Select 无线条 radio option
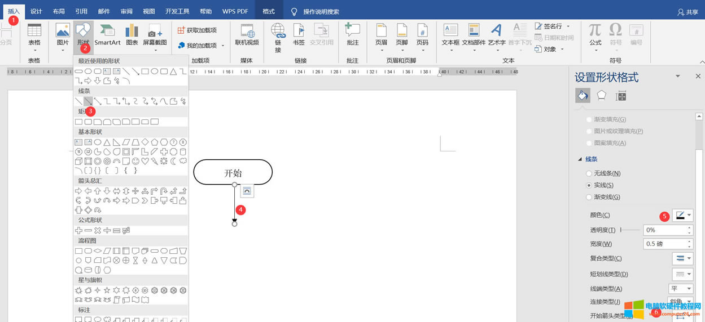The width and height of the screenshot is (705, 322). pos(589,173)
